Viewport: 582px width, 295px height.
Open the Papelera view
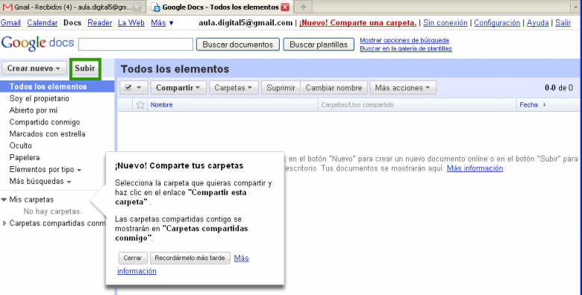tap(24, 157)
